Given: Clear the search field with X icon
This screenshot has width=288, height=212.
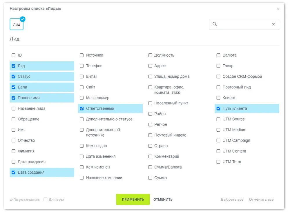Looking at the screenshot, I should coord(273,24).
